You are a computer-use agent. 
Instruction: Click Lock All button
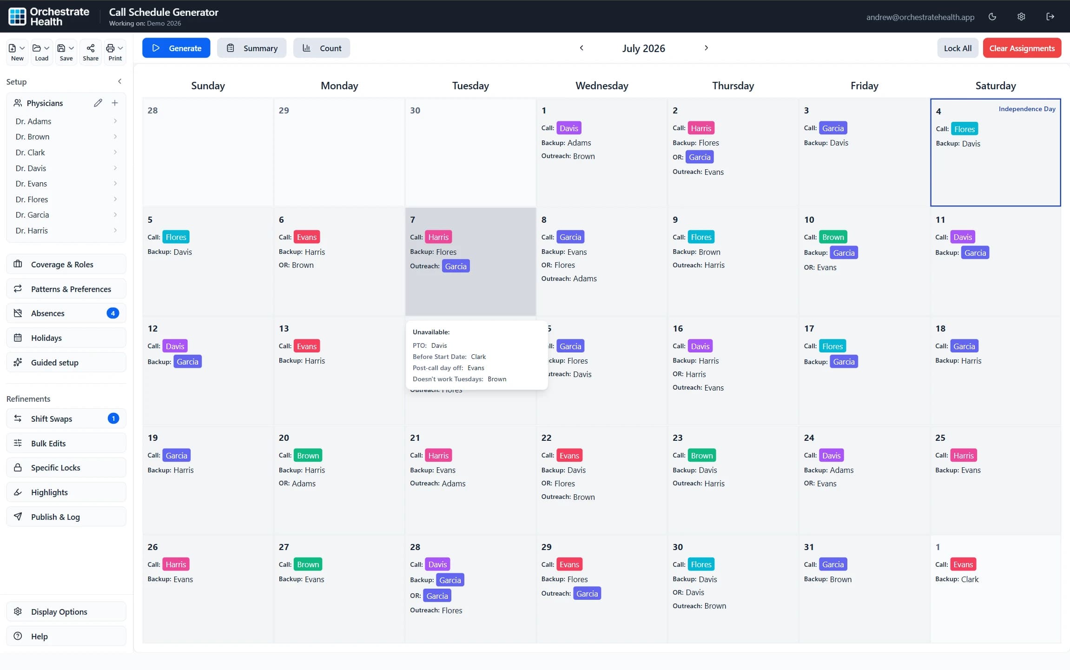tap(958, 48)
